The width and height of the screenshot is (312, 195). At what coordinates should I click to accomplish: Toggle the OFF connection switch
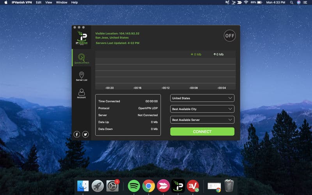coord(230,35)
